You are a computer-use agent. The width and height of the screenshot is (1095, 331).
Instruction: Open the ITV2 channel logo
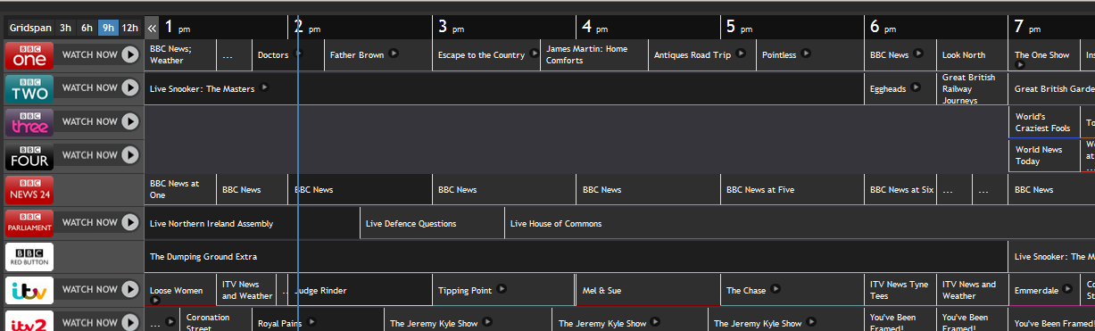tap(29, 321)
